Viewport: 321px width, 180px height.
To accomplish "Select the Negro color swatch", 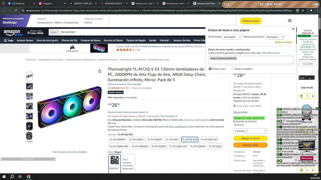I will [x=115, y=163].
